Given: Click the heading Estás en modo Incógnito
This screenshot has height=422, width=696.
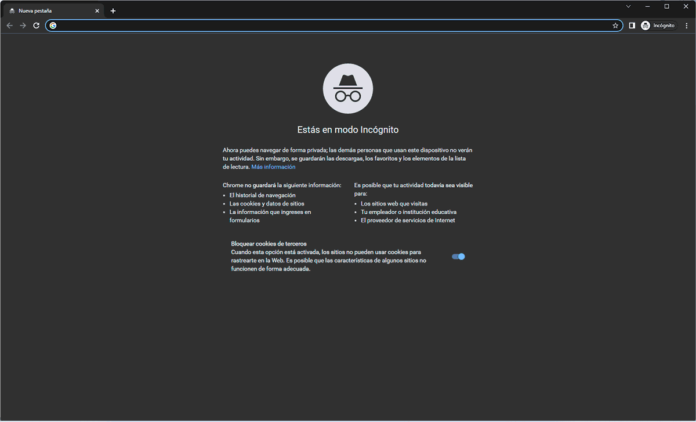Looking at the screenshot, I should point(348,130).
